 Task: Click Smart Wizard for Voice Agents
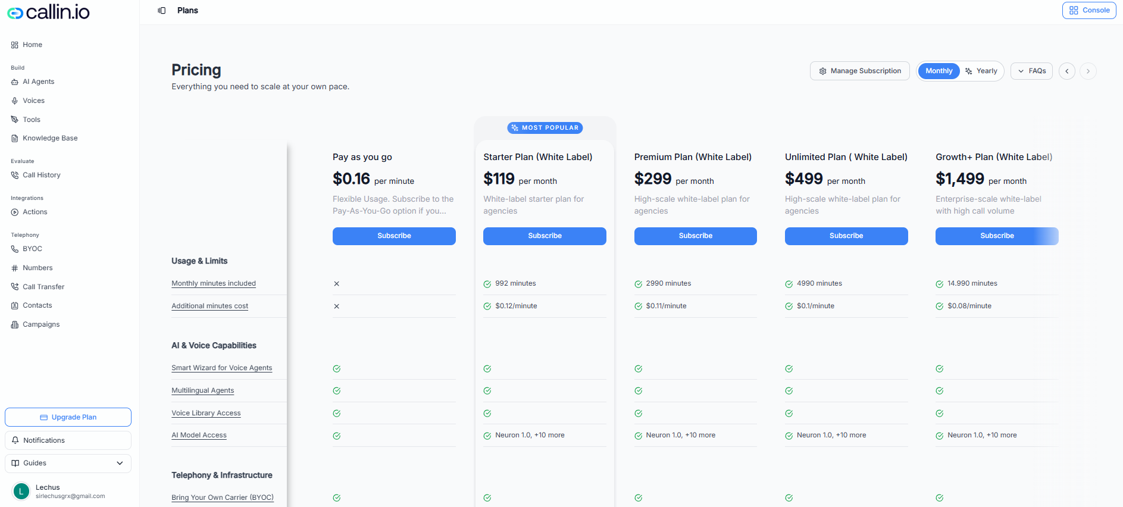tap(221, 368)
